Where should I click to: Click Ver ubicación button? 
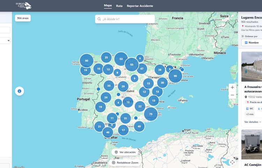(x=125, y=152)
